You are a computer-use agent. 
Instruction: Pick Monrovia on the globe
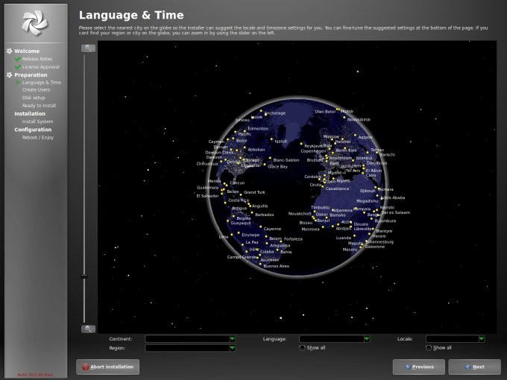coord(310,229)
